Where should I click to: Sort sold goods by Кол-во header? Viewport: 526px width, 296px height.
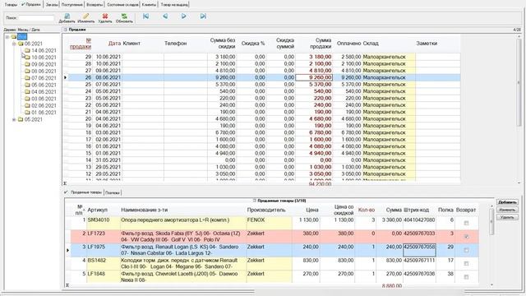(x=367, y=210)
